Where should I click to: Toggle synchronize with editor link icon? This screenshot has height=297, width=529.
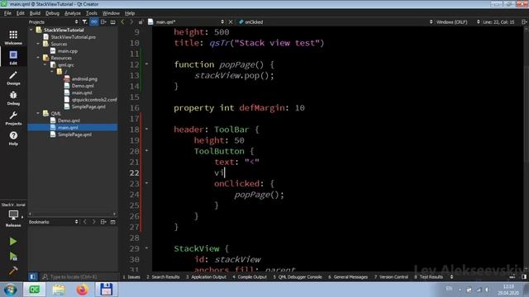pos(94,22)
